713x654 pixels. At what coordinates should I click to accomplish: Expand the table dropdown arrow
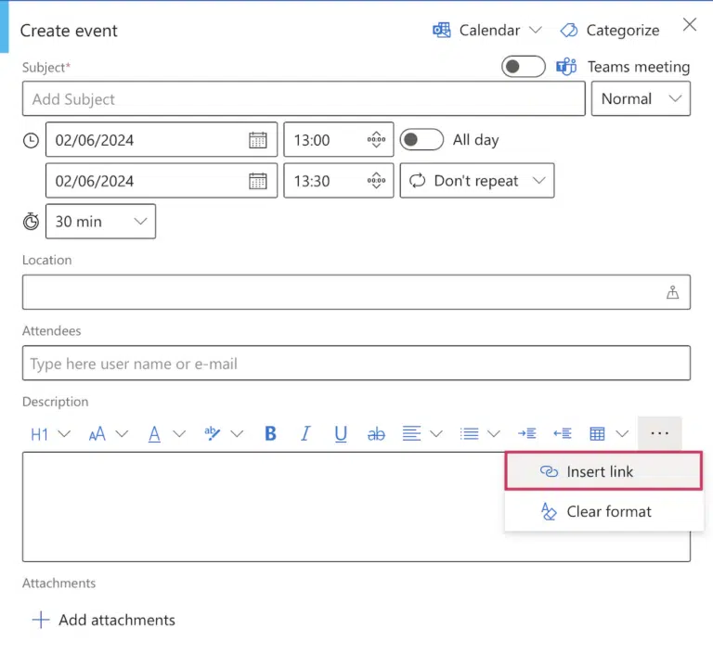(622, 434)
